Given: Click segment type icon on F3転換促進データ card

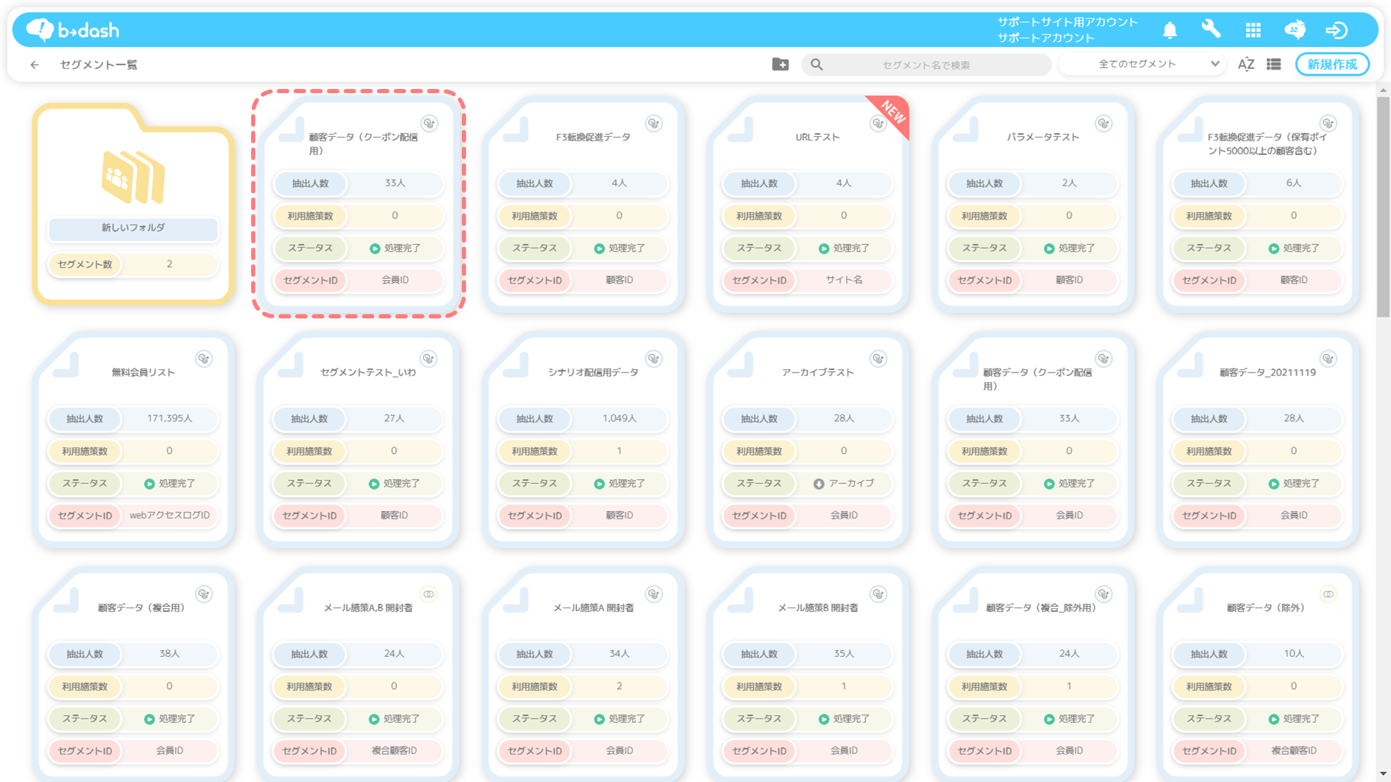Looking at the screenshot, I should point(654,124).
